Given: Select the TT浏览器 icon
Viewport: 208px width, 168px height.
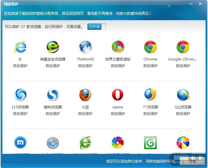Looking at the screenshot, I should pyautogui.click(x=150, y=95).
